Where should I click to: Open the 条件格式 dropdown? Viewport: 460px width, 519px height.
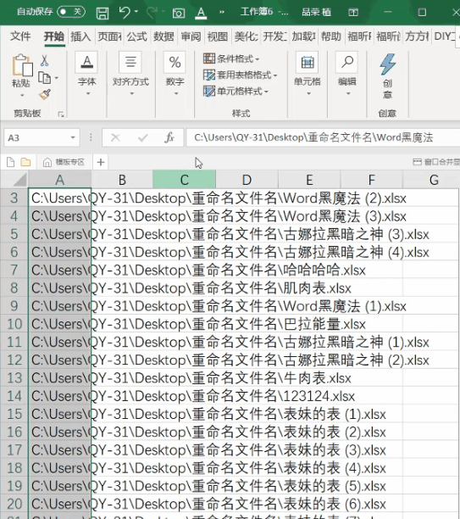pyautogui.click(x=231, y=59)
